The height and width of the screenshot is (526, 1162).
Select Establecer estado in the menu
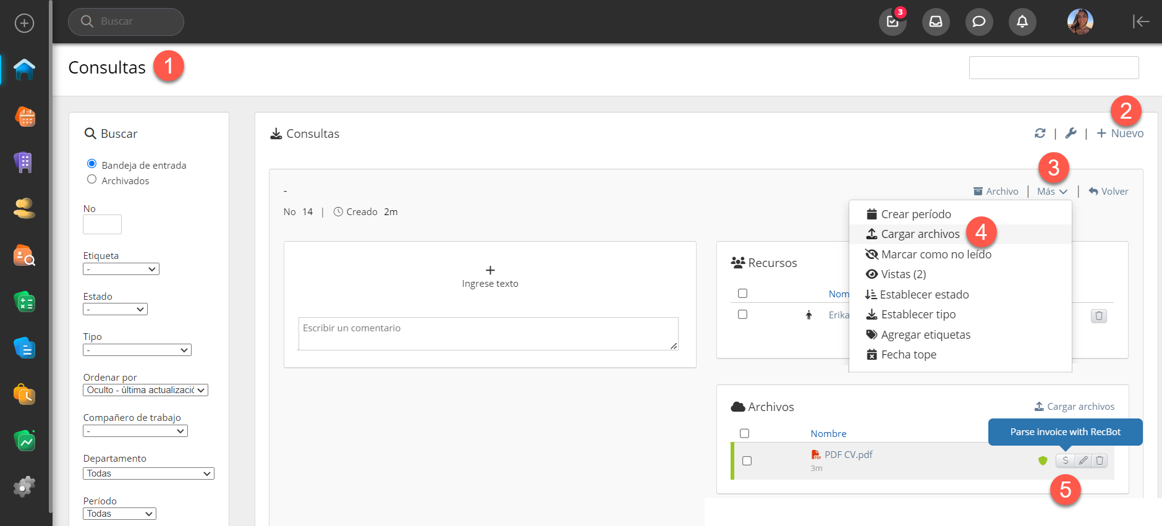[923, 295]
